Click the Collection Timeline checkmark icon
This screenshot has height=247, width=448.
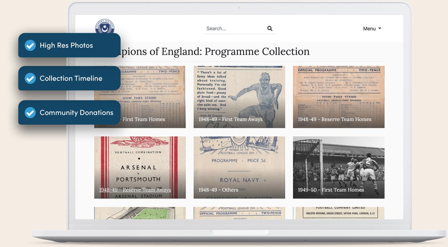(x=30, y=78)
